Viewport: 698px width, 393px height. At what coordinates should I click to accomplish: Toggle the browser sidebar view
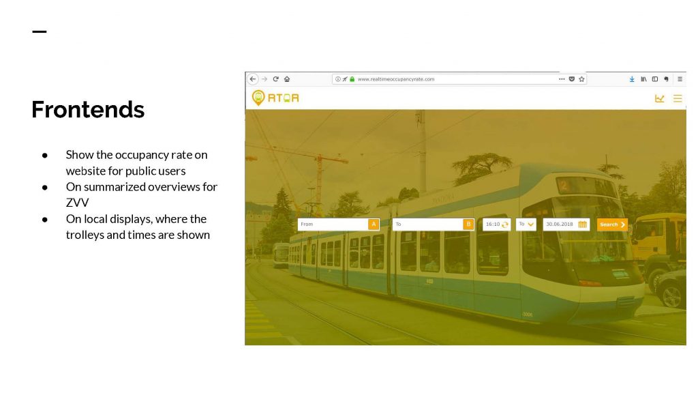click(654, 79)
